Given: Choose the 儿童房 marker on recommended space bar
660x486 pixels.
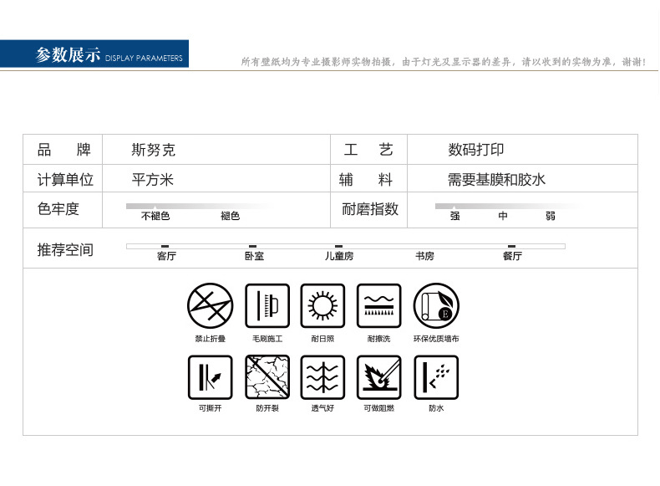Looking at the screenshot, I should pyautogui.click(x=338, y=246).
